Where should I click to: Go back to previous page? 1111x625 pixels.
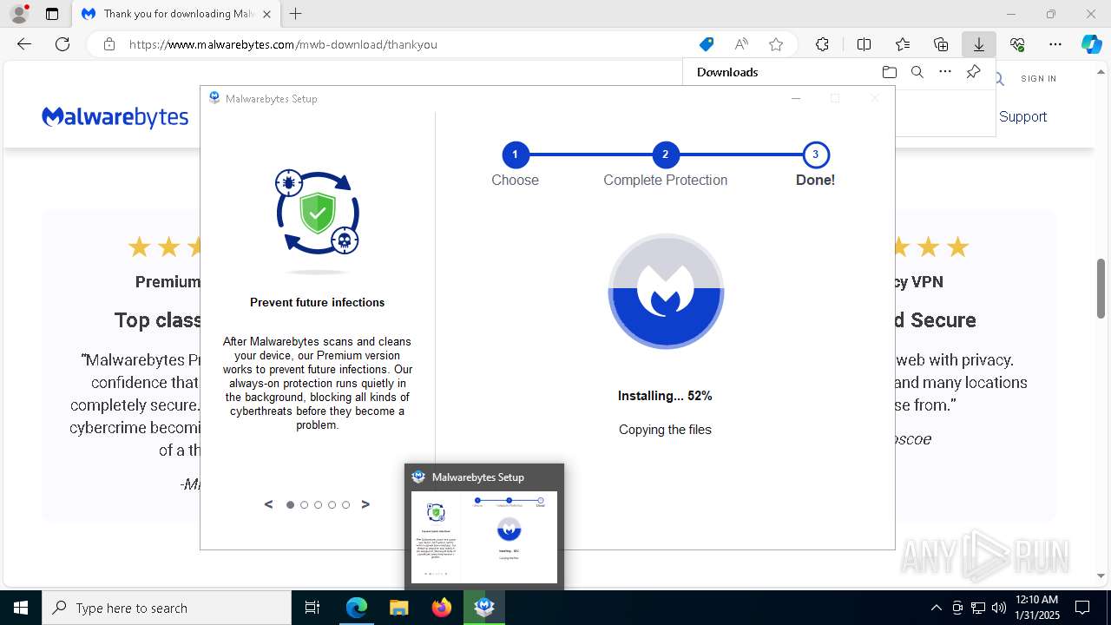tap(24, 44)
